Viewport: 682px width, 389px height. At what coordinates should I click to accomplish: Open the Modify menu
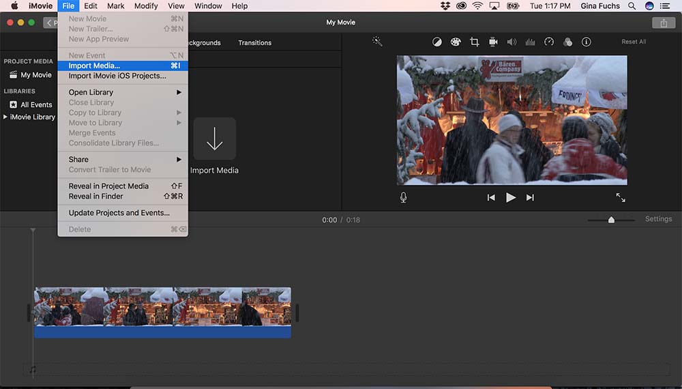click(x=146, y=5)
